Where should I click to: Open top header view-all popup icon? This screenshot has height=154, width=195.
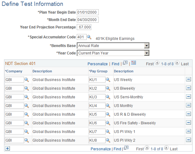click(x=125, y=63)
